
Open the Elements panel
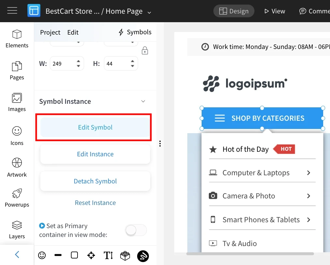click(x=17, y=39)
